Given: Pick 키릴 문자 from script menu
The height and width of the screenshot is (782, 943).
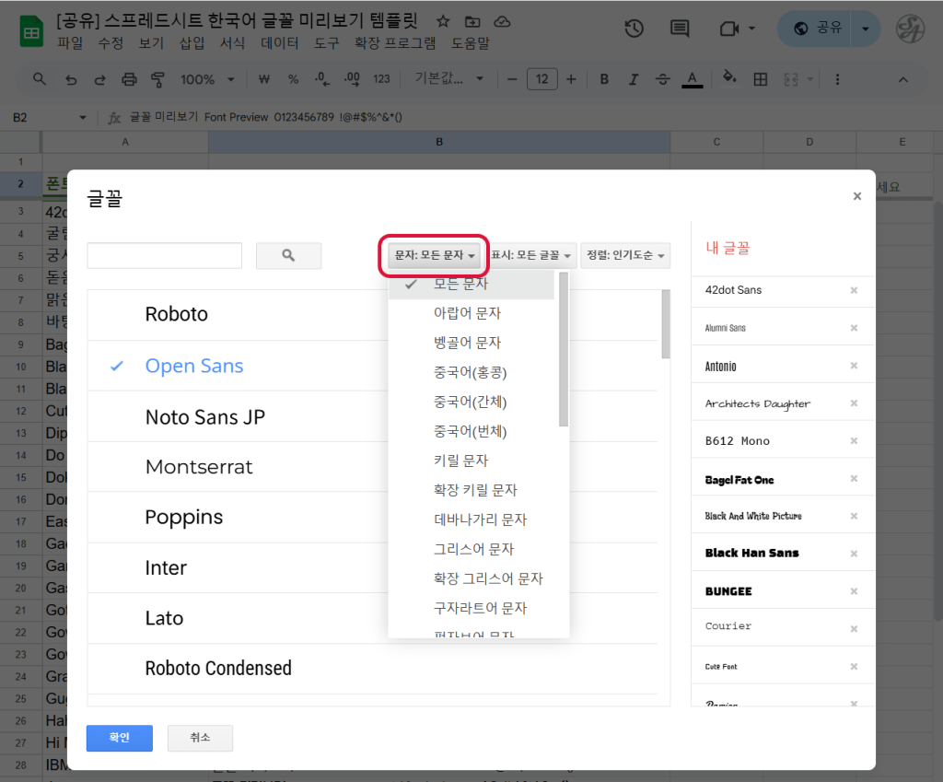Looking at the screenshot, I should tap(461, 461).
